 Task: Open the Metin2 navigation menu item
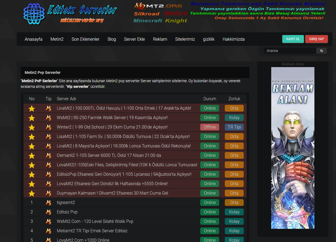point(57,39)
